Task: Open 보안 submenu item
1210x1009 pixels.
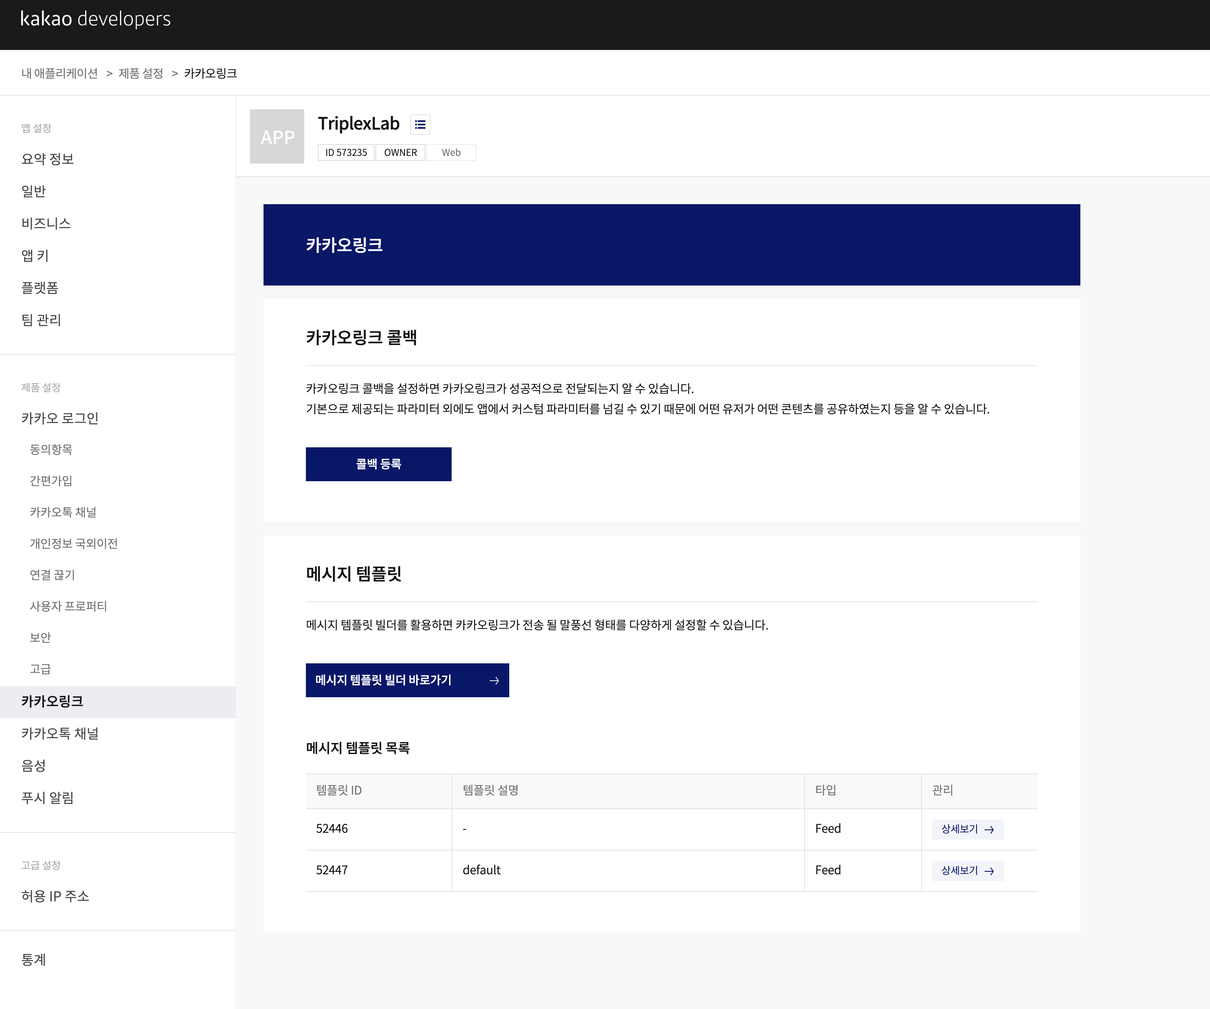Action: pos(40,638)
